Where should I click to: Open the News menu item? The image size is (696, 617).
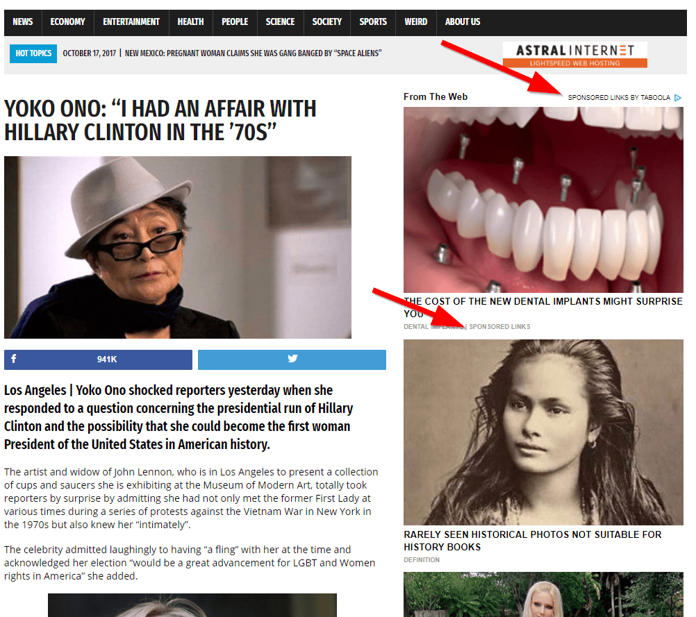tap(23, 22)
